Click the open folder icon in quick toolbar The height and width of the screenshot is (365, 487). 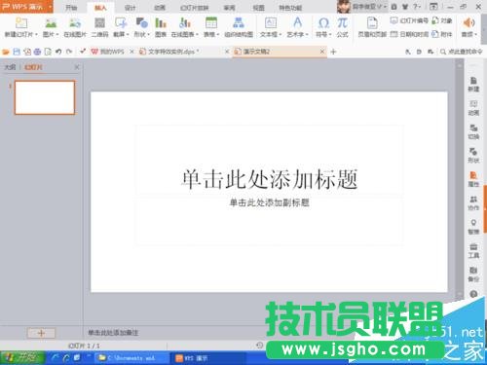6,52
